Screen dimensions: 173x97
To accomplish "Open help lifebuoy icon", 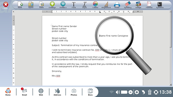I will pos(156,92).
